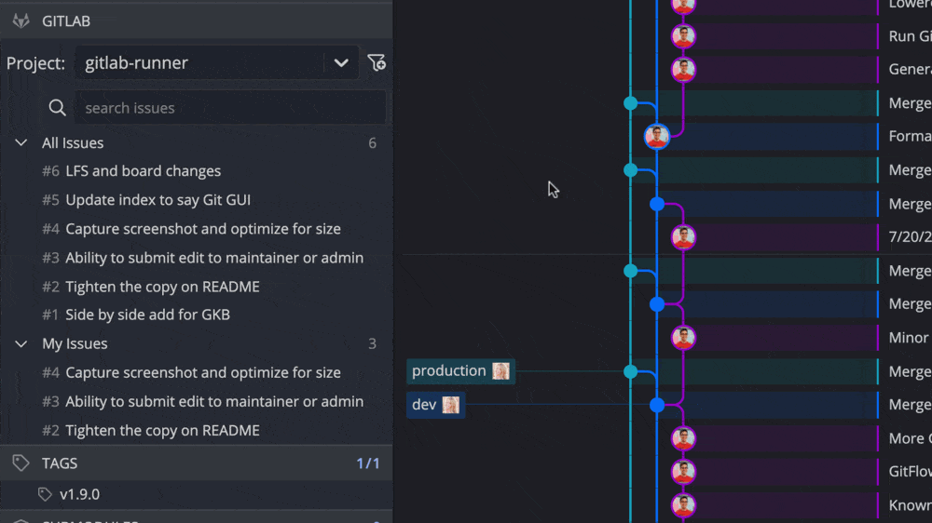Click avatar on the production branch label
This screenshot has height=523, width=932.
point(500,371)
